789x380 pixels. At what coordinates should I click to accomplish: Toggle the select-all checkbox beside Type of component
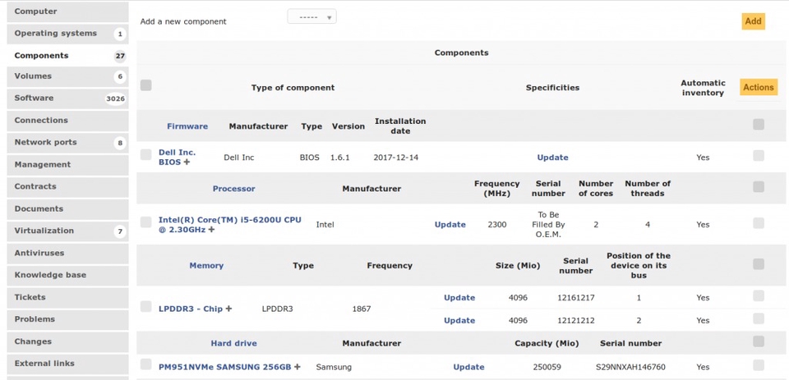coord(146,85)
